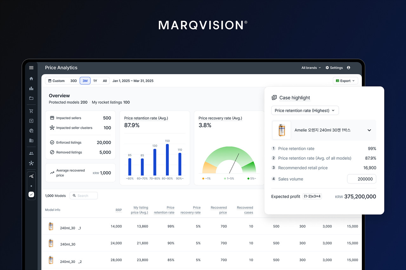Open the bar chart analytics sidebar icon
406x270 pixels.
point(31,88)
